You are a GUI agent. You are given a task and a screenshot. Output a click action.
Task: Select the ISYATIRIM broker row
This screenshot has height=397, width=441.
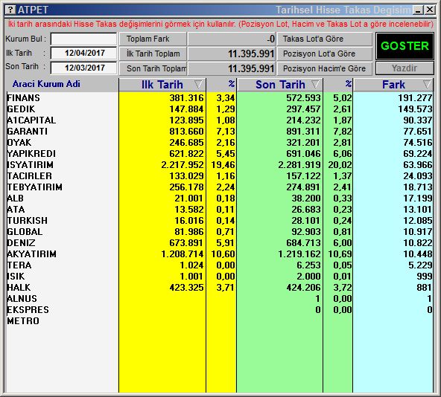[220, 164]
